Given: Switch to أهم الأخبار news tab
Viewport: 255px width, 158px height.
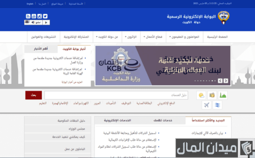Looking at the screenshot, I should (41, 49).
